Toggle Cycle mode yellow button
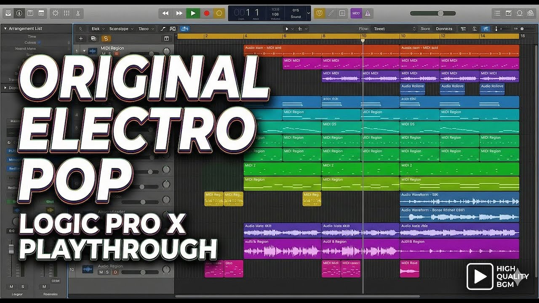This screenshot has height=303, width=539. coord(219,13)
